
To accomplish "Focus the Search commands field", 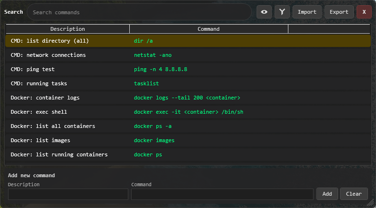I will coord(139,12).
